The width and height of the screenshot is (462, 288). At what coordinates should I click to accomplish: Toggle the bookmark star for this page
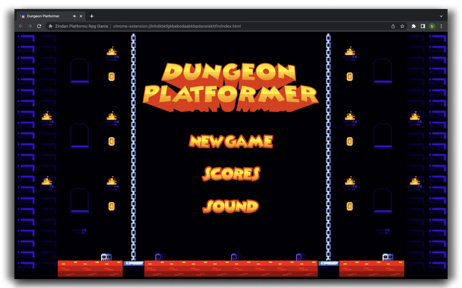(x=402, y=26)
